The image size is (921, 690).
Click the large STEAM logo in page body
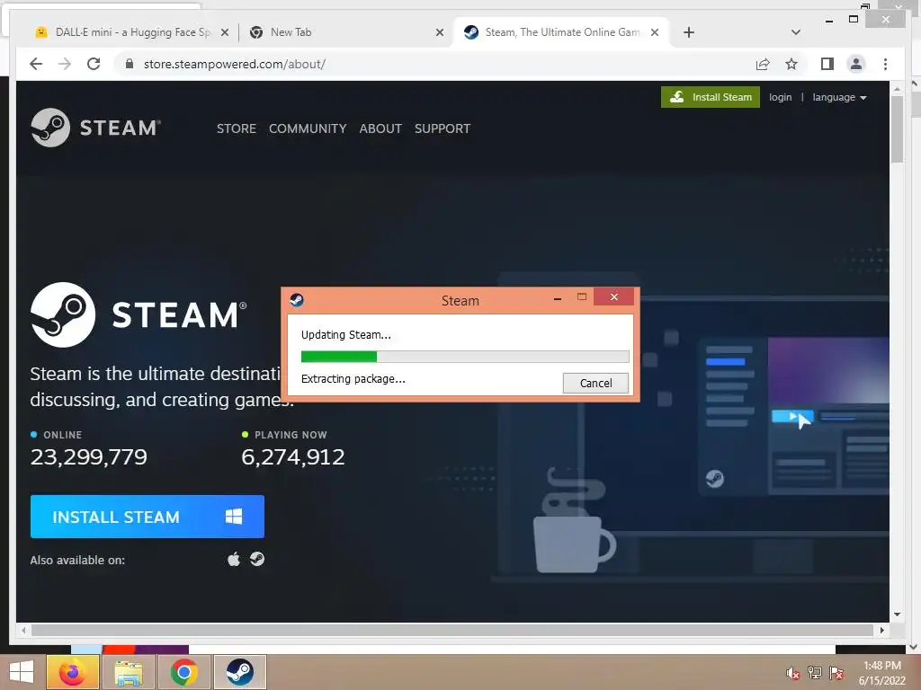139,314
